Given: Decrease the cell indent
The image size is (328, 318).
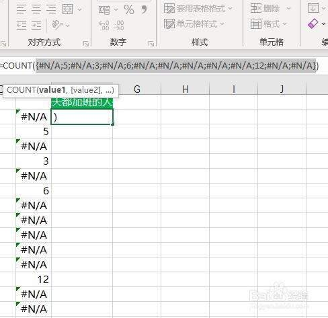Looking at the screenshot, I should pyautogui.click(x=22, y=25).
